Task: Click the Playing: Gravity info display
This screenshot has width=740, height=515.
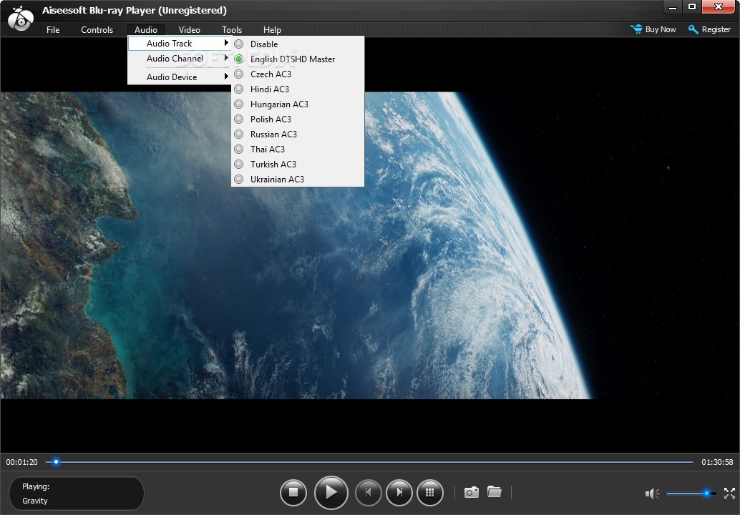Action: pos(77,494)
